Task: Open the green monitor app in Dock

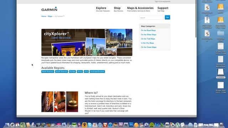Action: pos(74,125)
